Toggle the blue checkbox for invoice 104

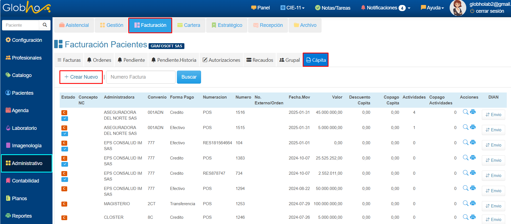[x=64, y=149]
